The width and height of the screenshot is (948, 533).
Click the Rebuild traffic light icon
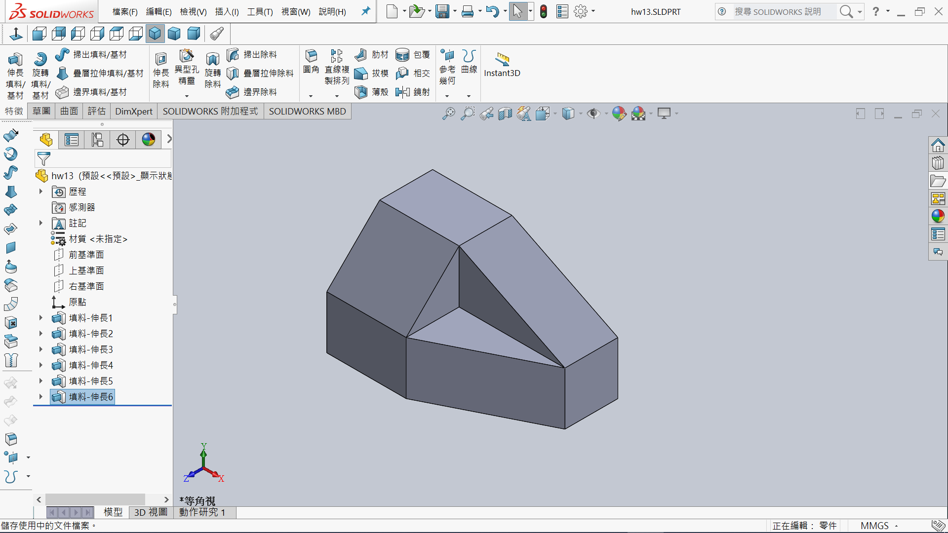544,11
